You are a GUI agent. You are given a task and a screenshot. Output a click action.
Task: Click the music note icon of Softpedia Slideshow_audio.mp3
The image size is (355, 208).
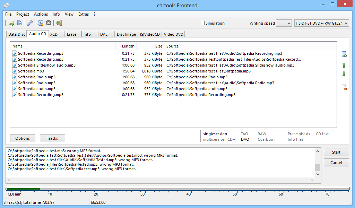pos(15,65)
